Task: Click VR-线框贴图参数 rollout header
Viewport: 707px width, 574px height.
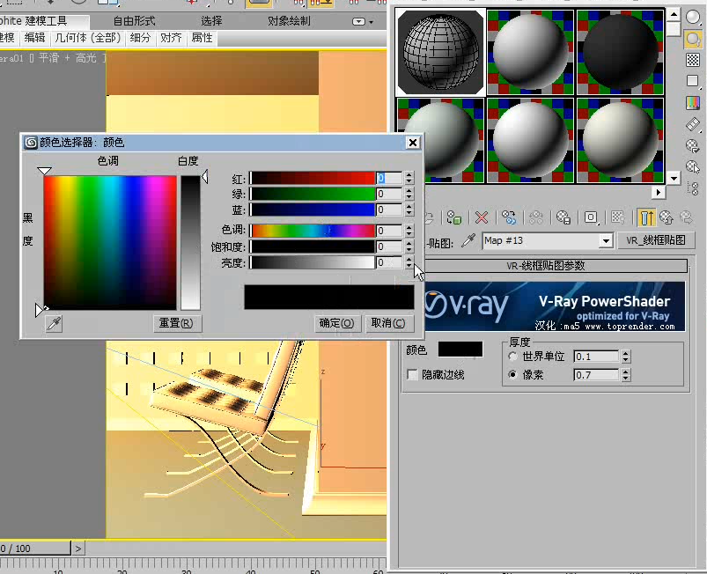Action: point(545,266)
